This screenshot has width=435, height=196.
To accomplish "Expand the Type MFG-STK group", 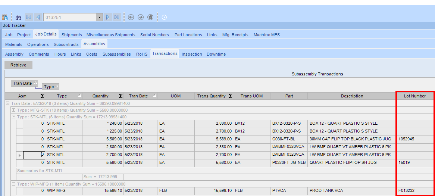I will pos(14,110).
